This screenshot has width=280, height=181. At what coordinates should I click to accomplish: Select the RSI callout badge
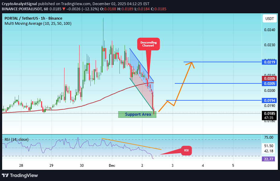(x=186, y=150)
